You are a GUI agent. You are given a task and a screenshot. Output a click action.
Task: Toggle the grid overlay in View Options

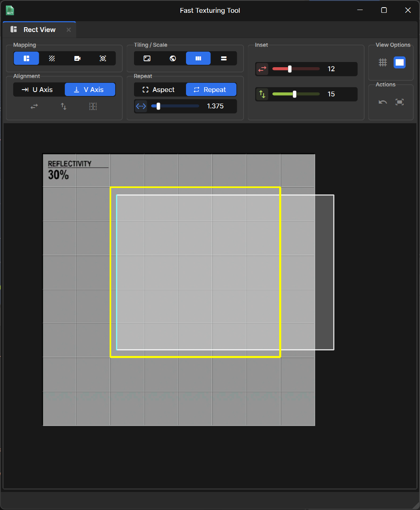tap(383, 62)
